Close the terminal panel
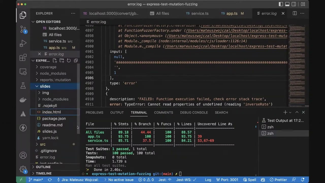 pos(303,112)
